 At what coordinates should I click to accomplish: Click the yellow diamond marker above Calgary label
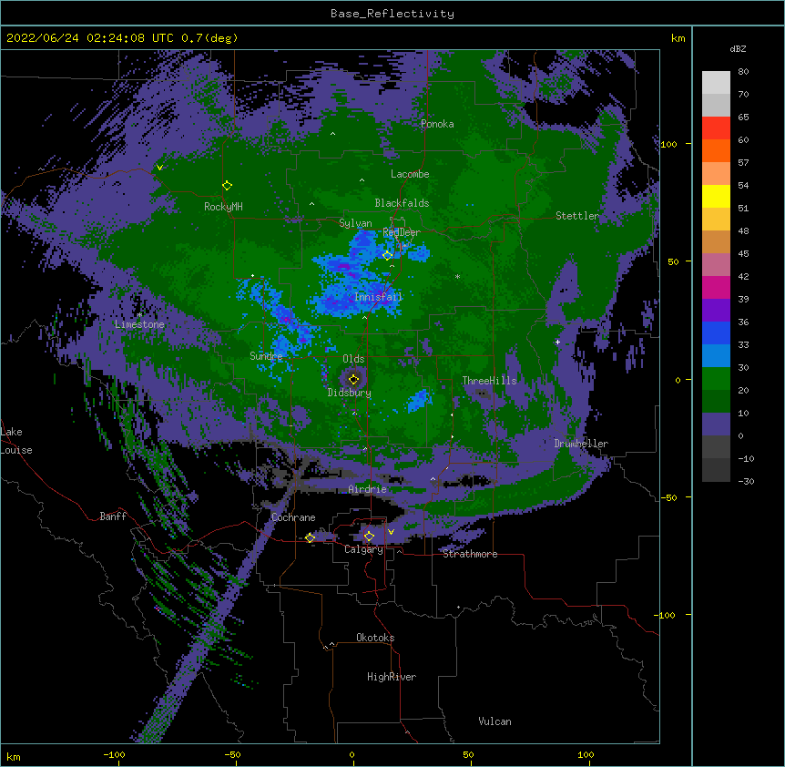[x=369, y=537]
